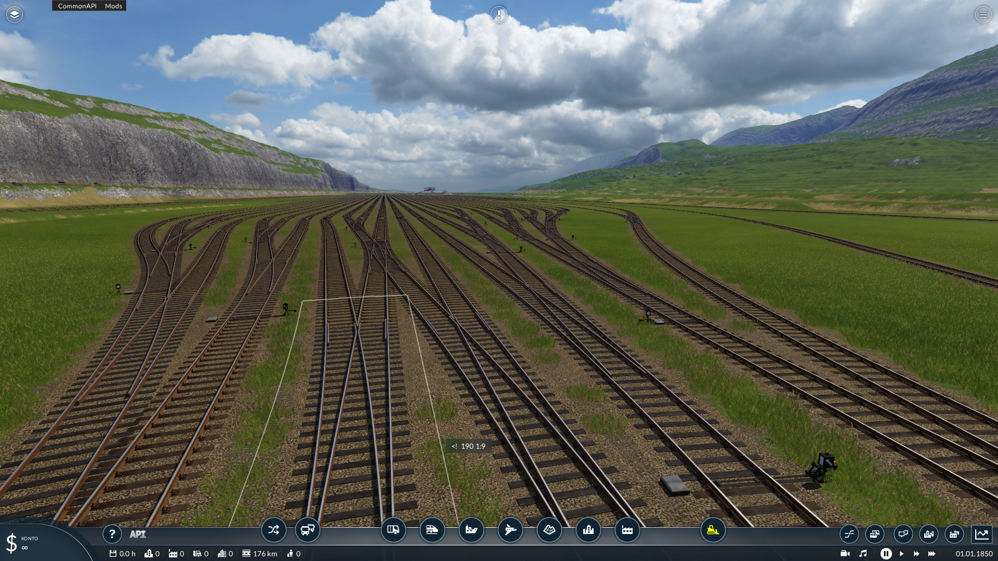Open the rail construction train menu
This screenshot has width=998, height=561.
[432, 530]
